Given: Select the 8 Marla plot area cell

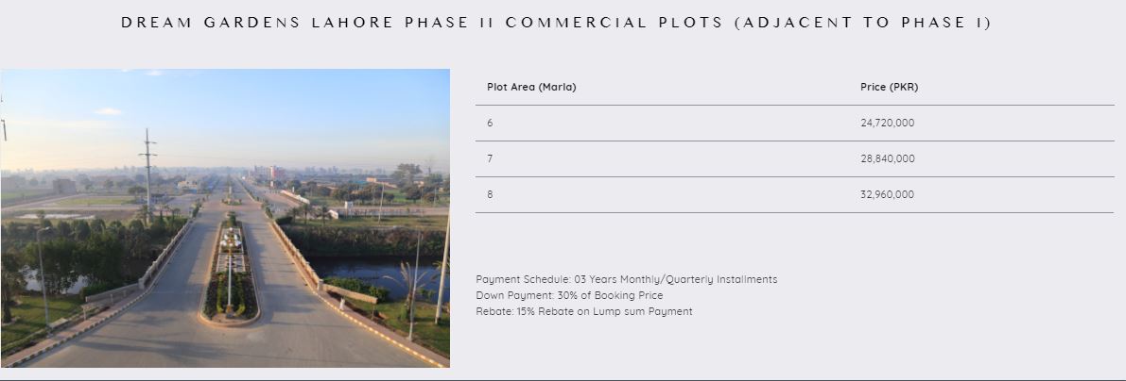Looking at the screenshot, I should tap(490, 194).
